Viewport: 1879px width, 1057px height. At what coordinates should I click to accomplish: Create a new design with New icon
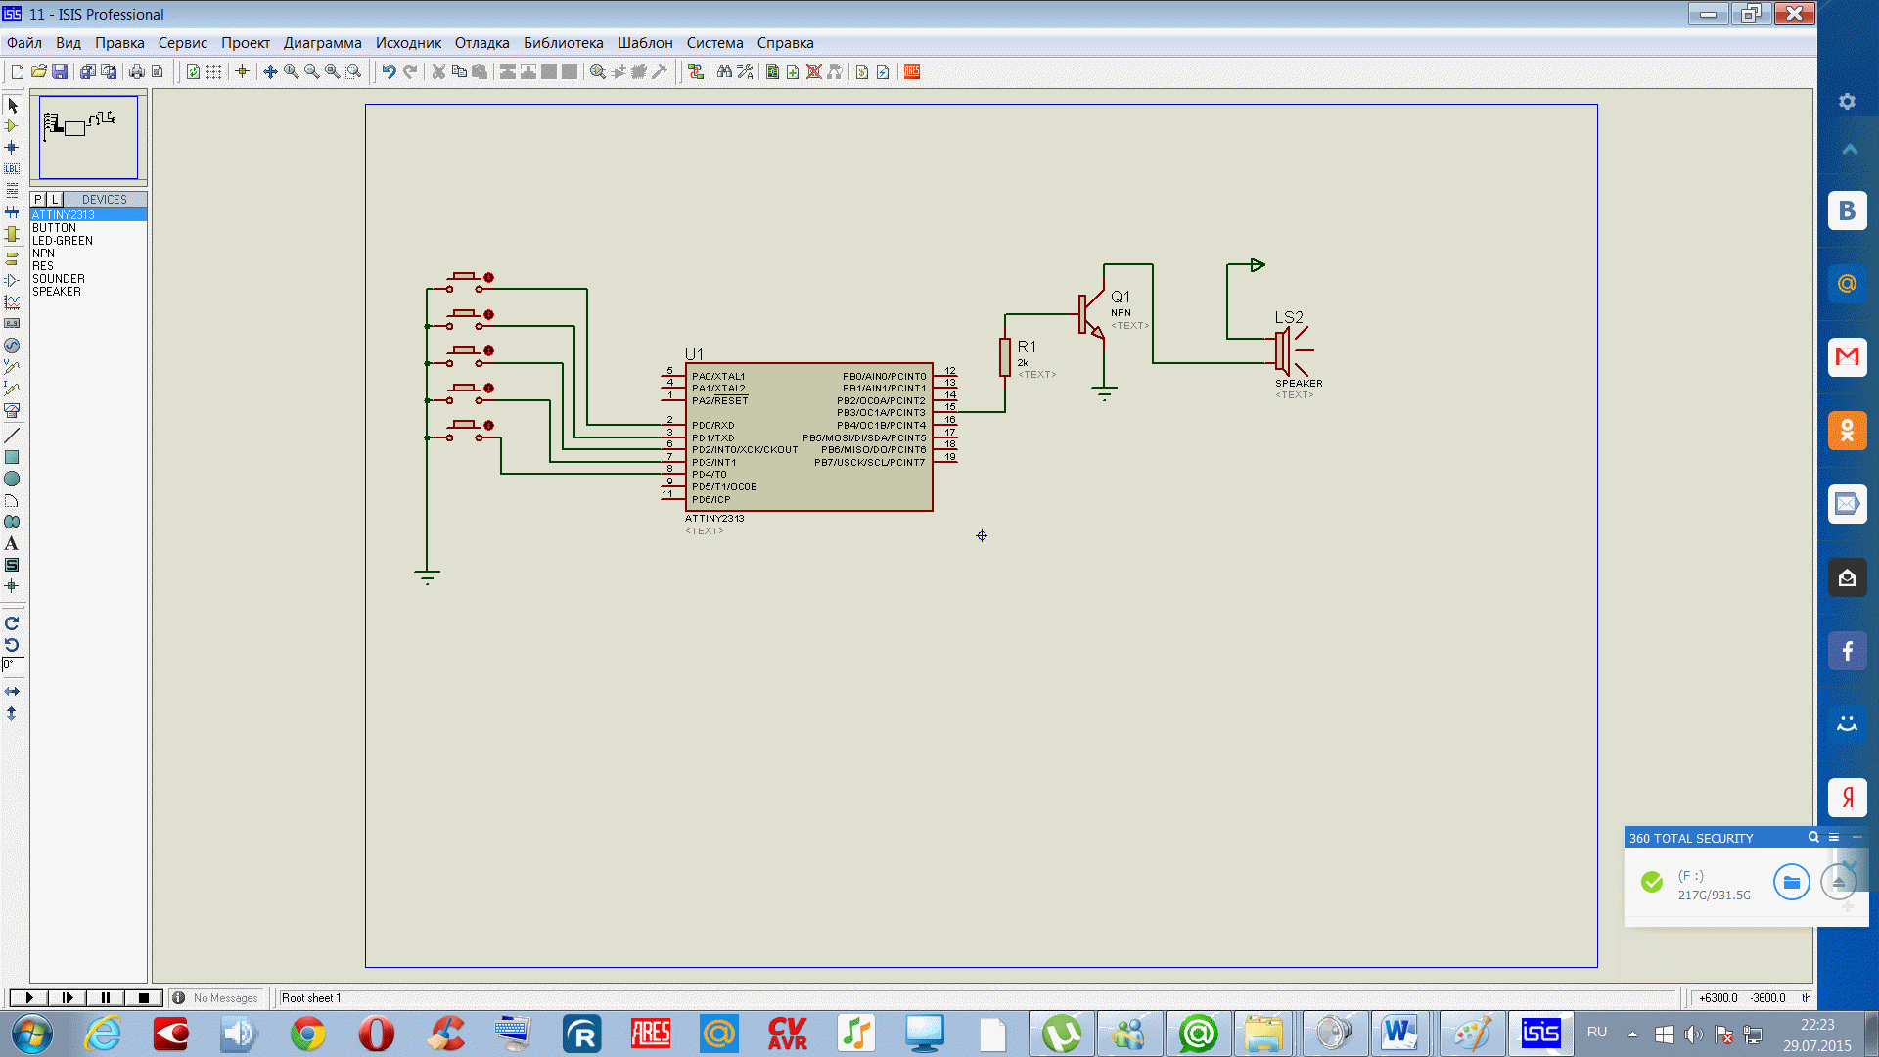17,71
